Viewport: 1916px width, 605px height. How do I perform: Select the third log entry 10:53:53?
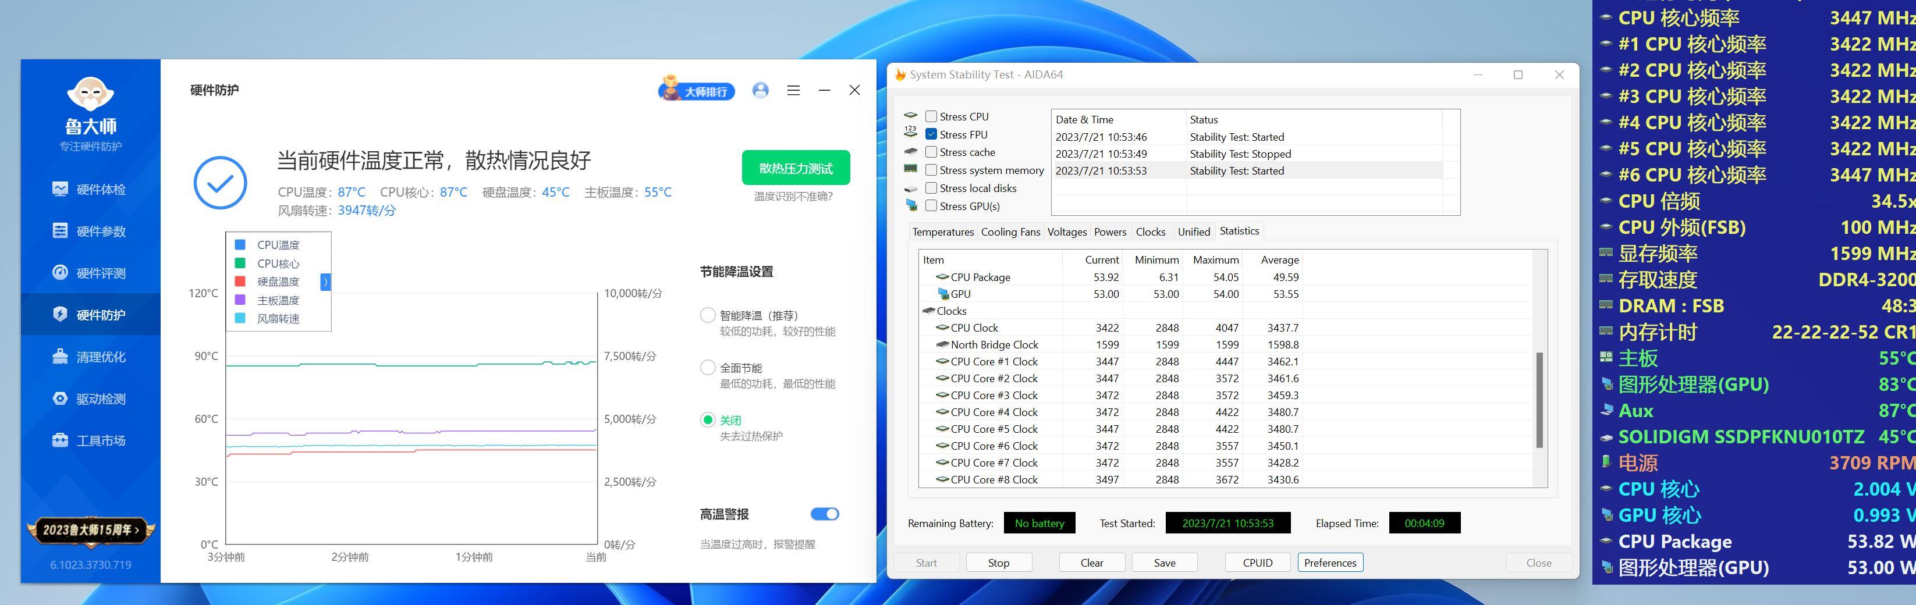1247,171
